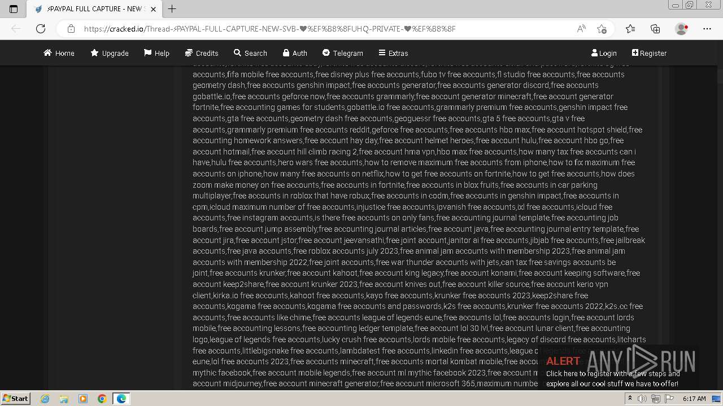Open the Help menu item
Screen dimensions: 723x406
156,53
